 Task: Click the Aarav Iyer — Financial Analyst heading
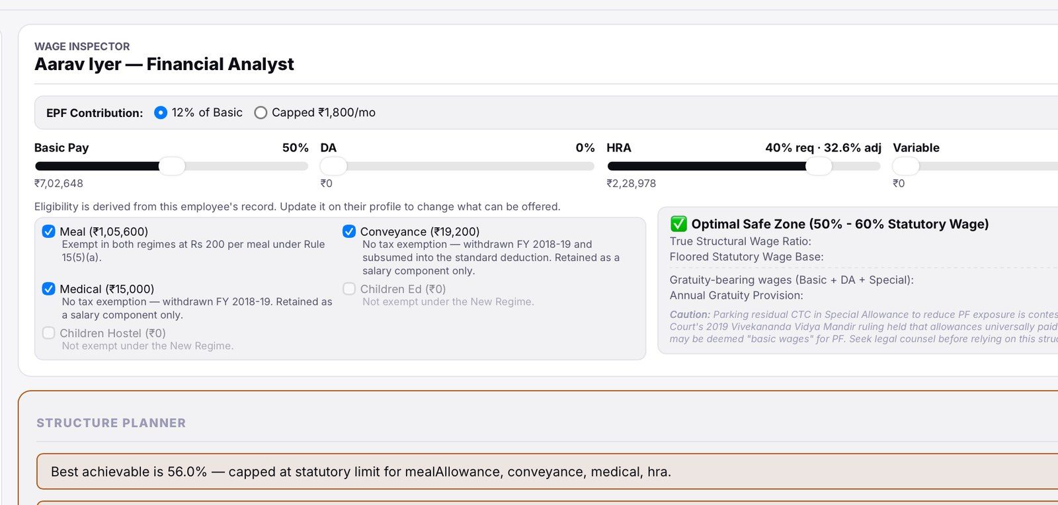[x=164, y=64]
